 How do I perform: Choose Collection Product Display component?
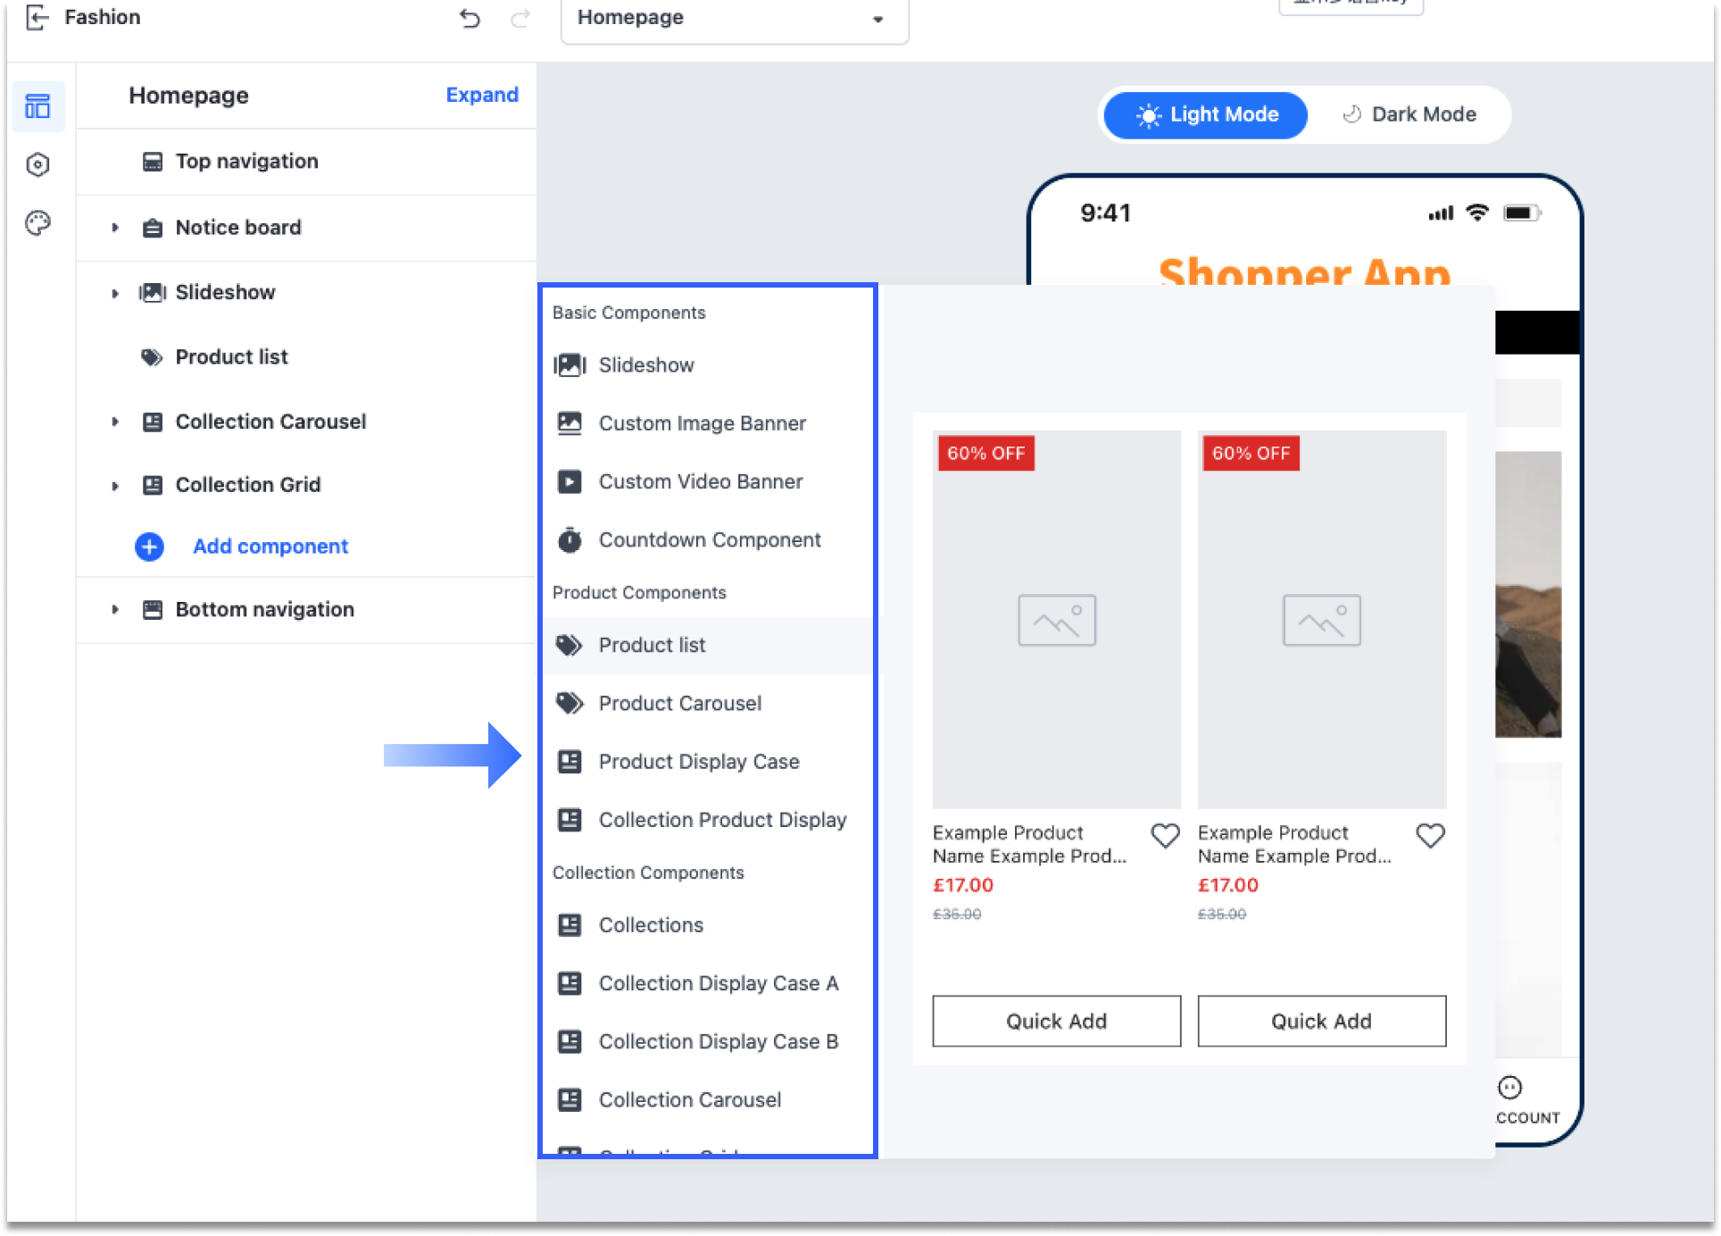click(707, 820)
